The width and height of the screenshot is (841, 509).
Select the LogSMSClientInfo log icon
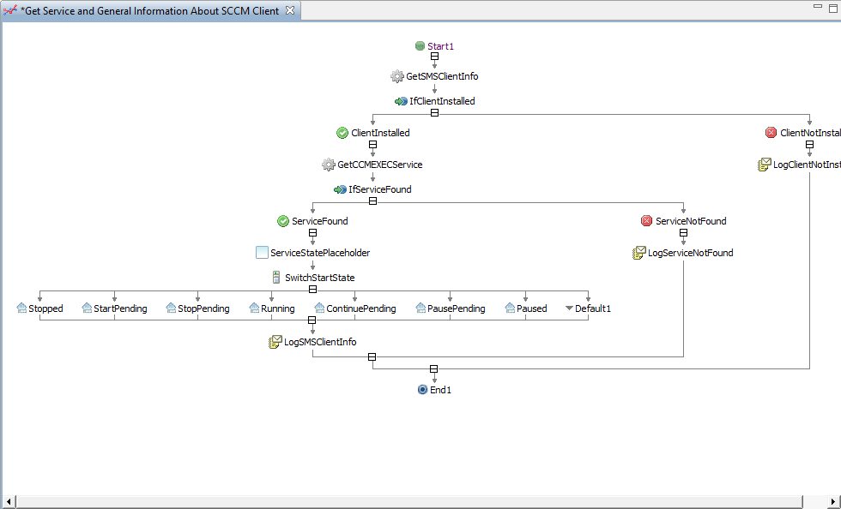point(275,342)
